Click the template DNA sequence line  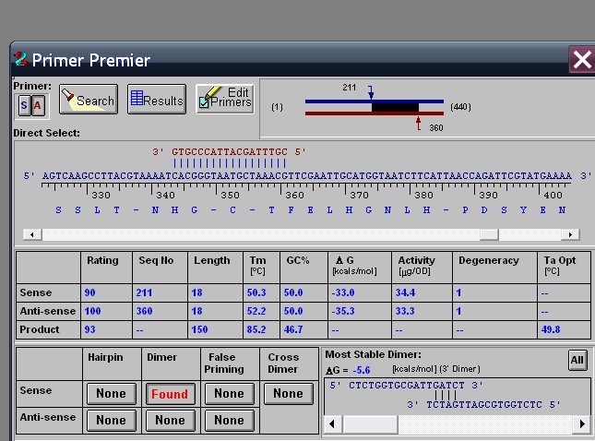coord(307,176)
